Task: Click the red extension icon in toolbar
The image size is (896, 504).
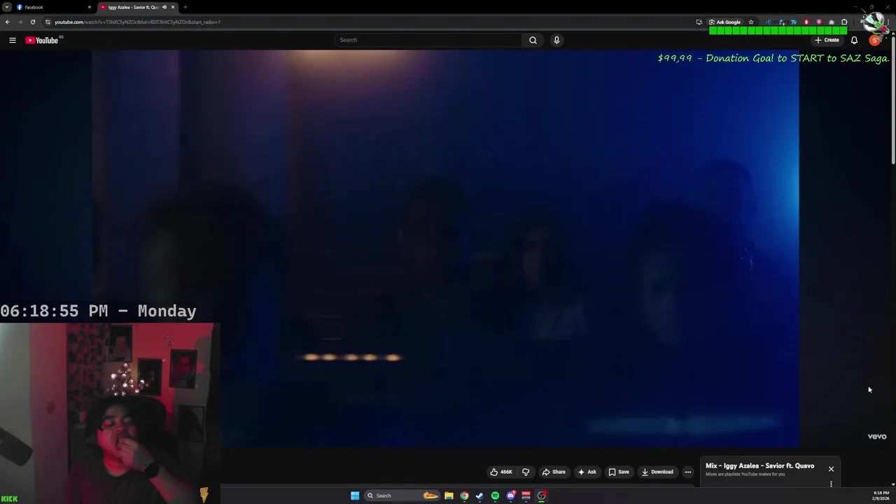Action: [806, 22]
